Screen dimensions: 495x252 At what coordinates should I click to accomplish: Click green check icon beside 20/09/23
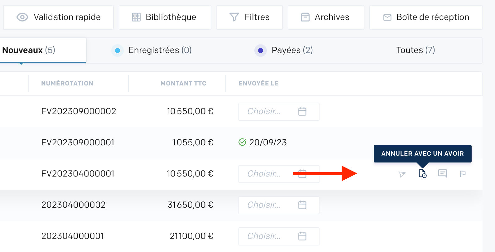pyautogui.click(x=242, y=142)
